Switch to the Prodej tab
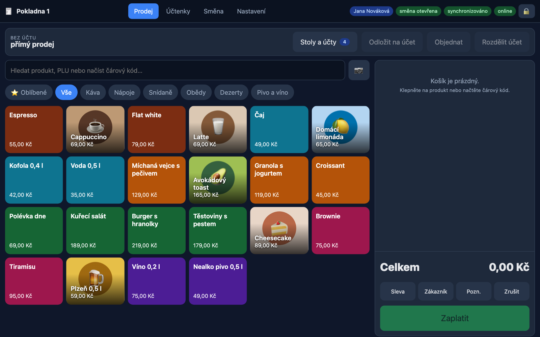This screenshot has width=540, height=337. click(x=143, y=11)
